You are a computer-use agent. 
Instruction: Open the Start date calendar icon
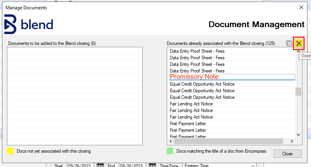coord(100,165)
